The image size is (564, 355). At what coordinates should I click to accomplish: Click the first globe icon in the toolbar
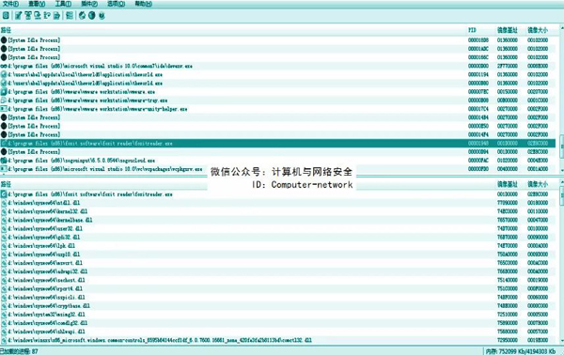click(82, 15)
